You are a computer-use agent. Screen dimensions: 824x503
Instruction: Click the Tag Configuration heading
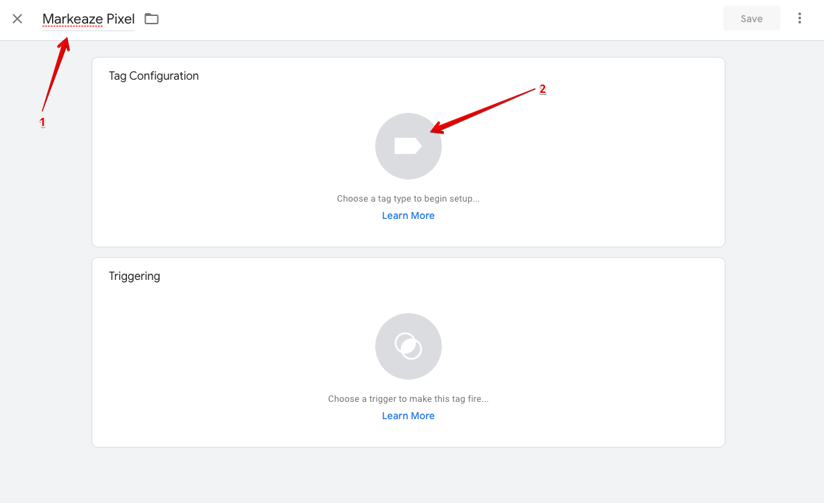tap(154, 76)
